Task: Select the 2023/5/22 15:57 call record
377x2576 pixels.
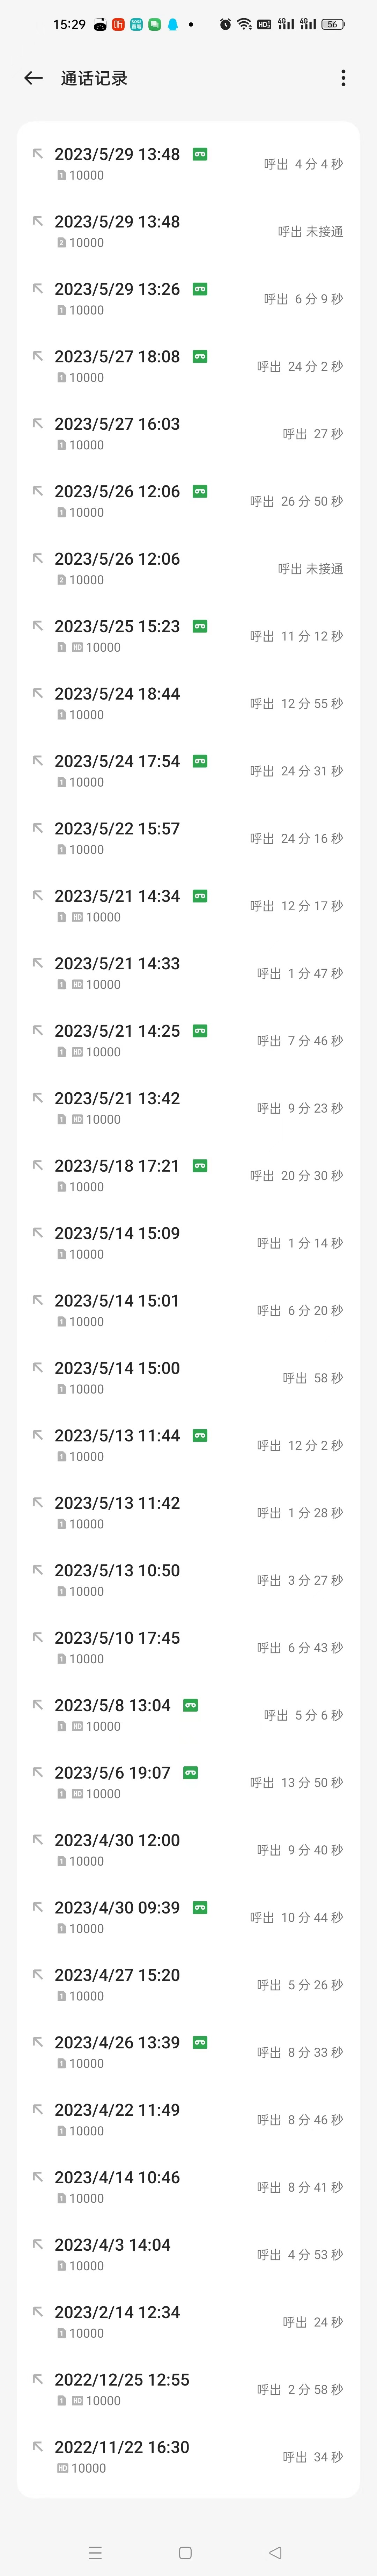Action: tap(188, 838)
